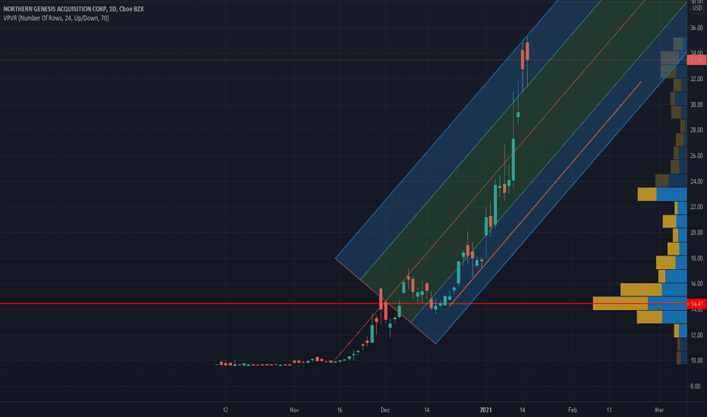
Task: Click the 26.00 price axis label
Action: point(696,155)
